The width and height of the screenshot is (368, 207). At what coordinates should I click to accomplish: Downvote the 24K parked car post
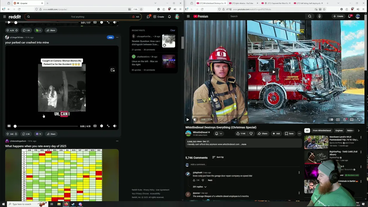click(16, 134)
